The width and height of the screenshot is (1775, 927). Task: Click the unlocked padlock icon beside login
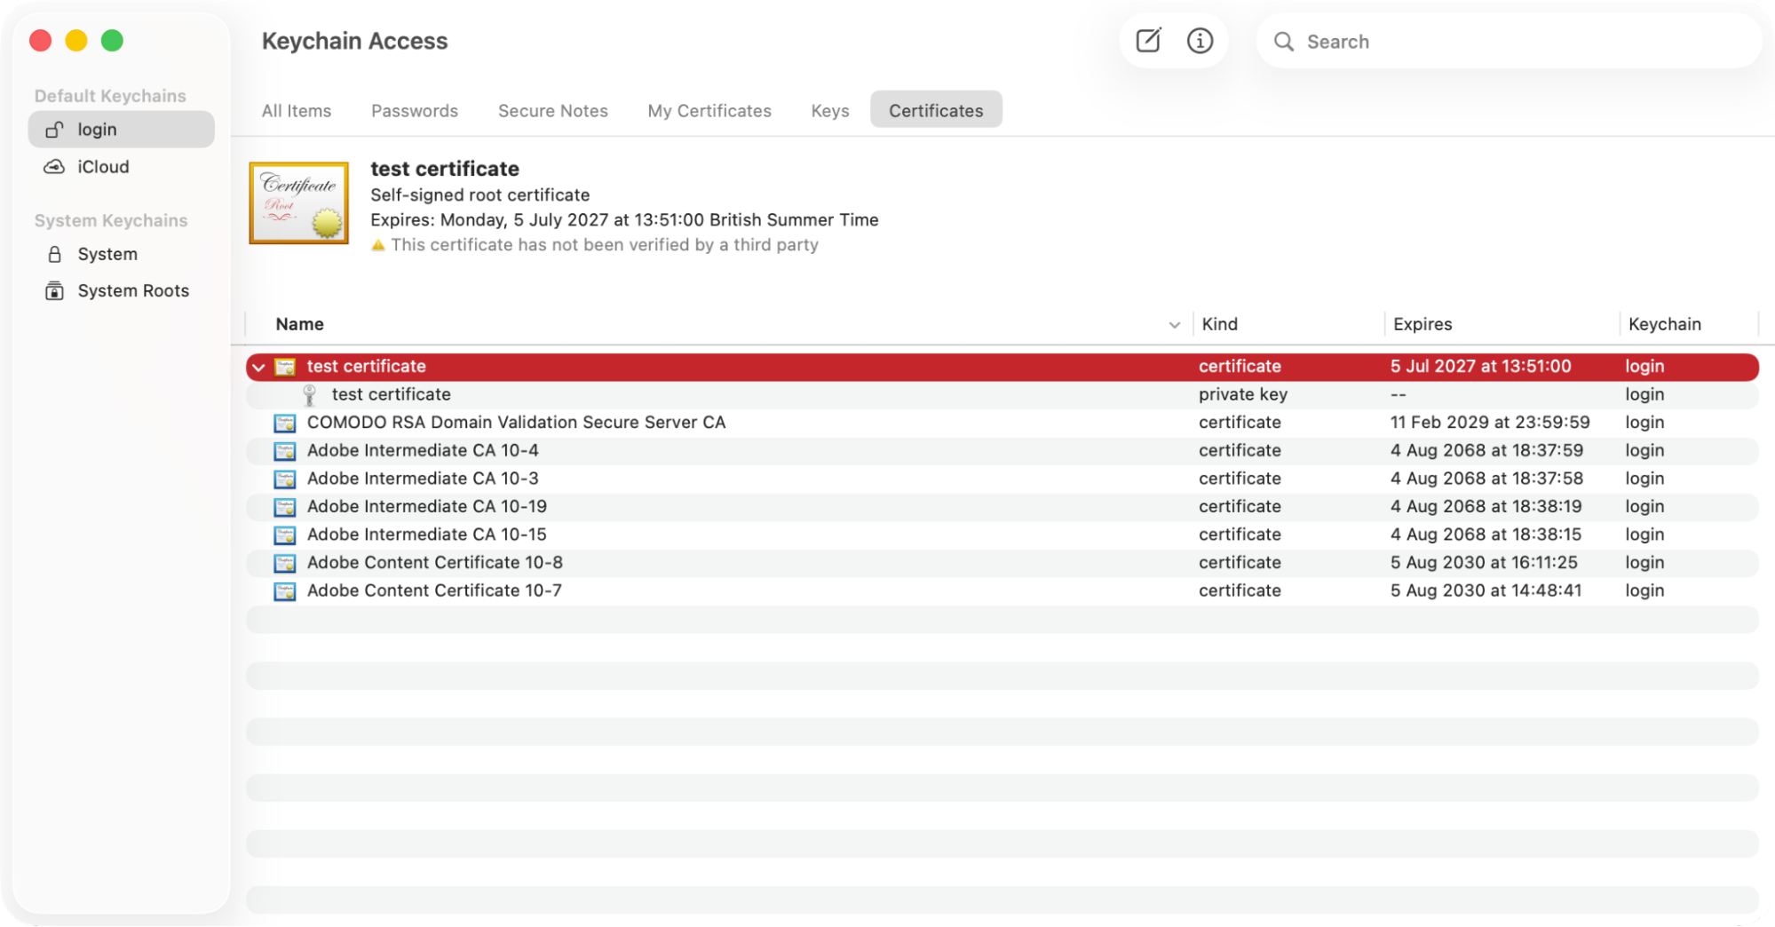(55, 130)
